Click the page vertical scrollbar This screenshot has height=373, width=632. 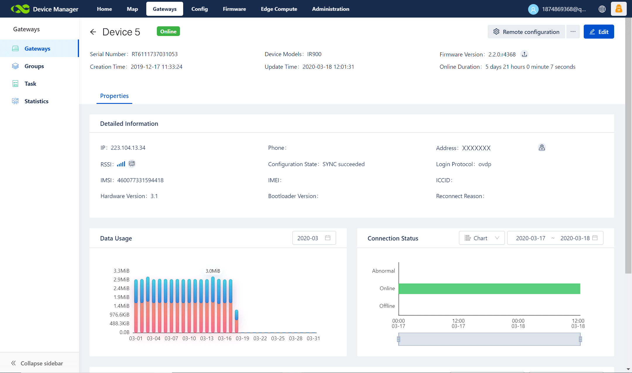pos(628,146)
